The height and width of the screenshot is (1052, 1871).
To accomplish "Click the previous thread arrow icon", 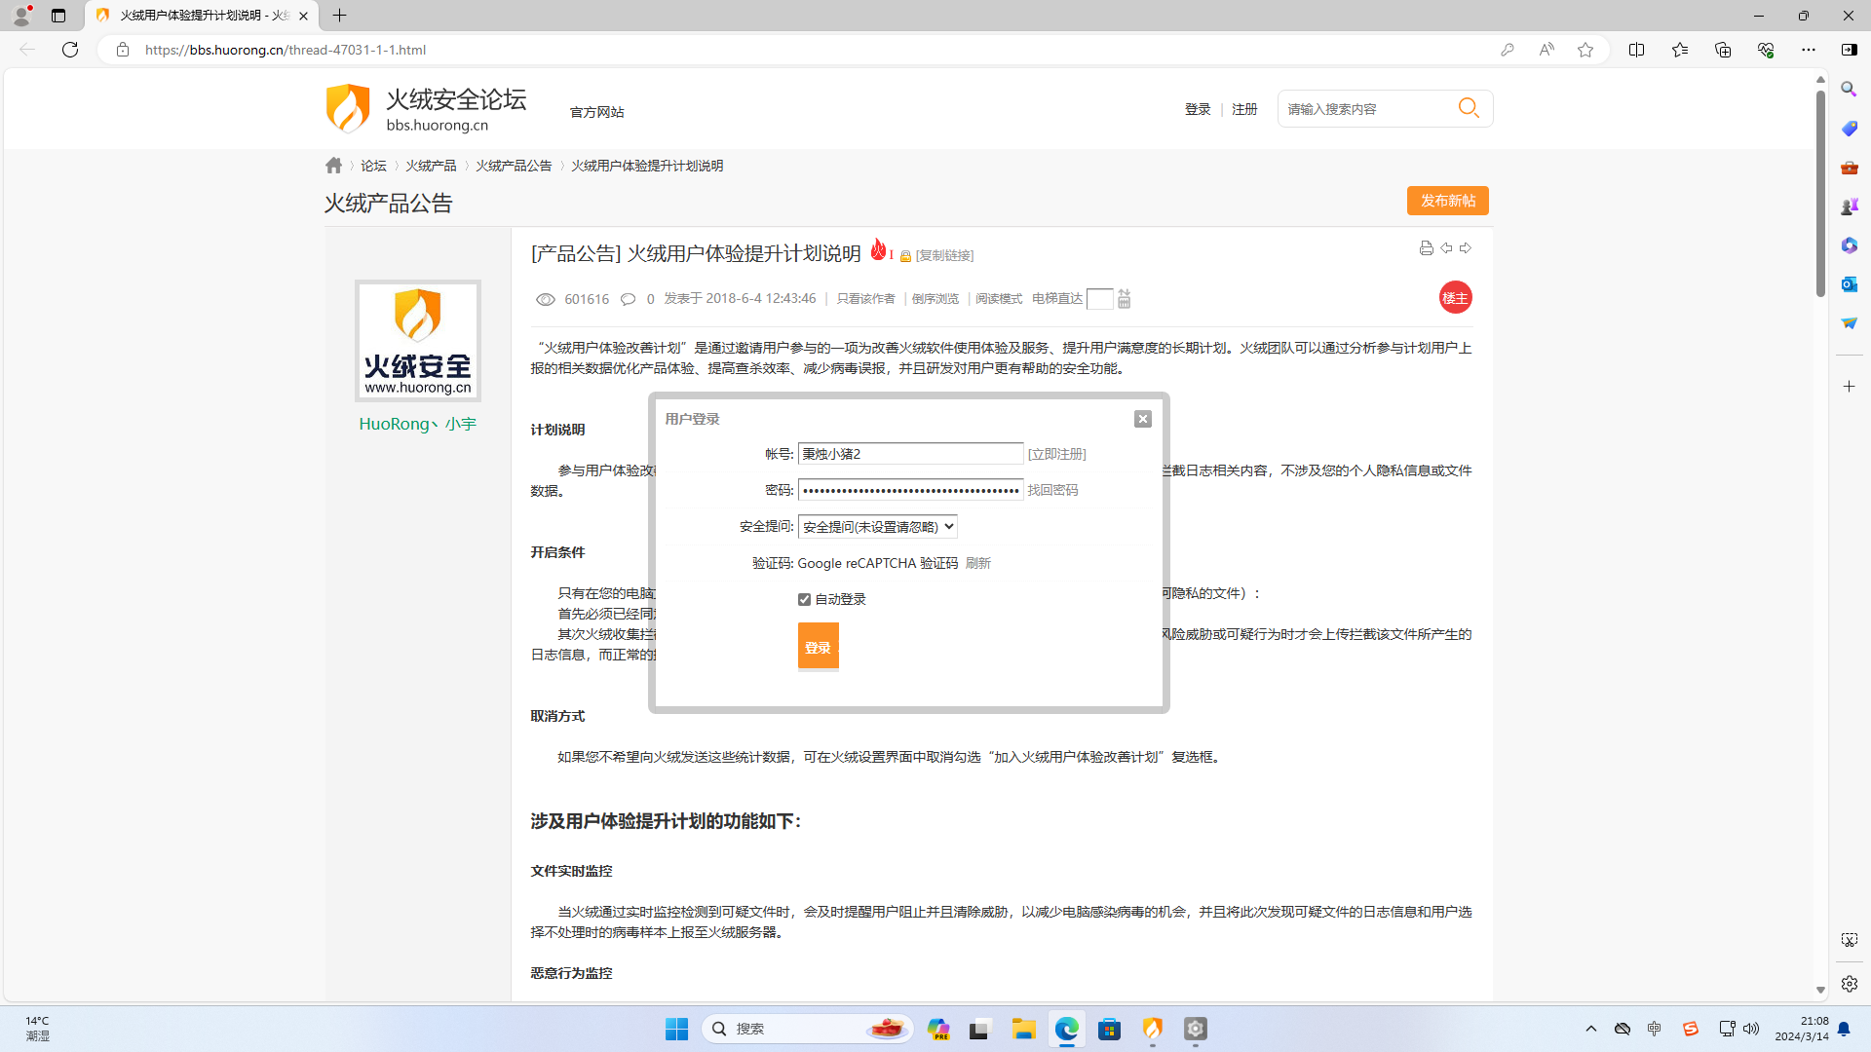I will (x=1445, y=248).
